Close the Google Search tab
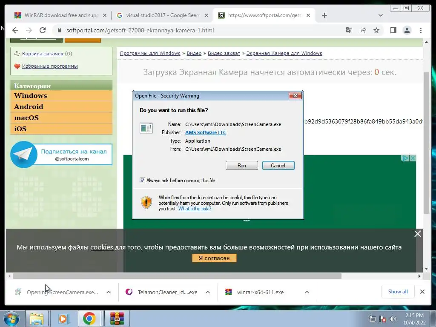 207,16
